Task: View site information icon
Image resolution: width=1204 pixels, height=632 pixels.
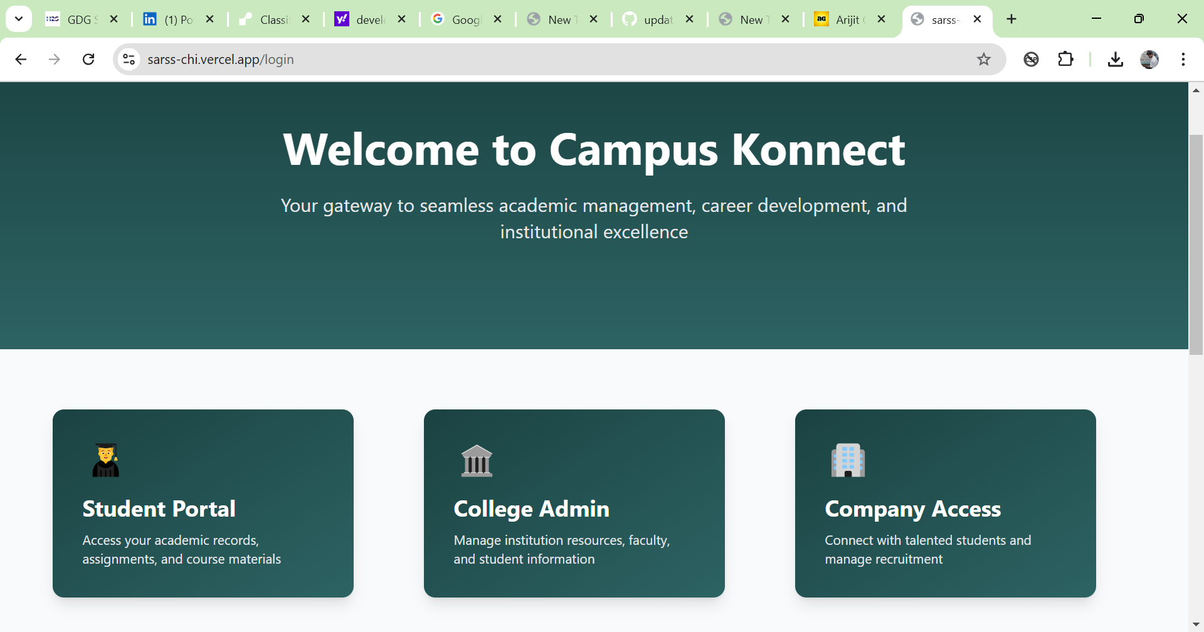Action: (x=129, y=60)
